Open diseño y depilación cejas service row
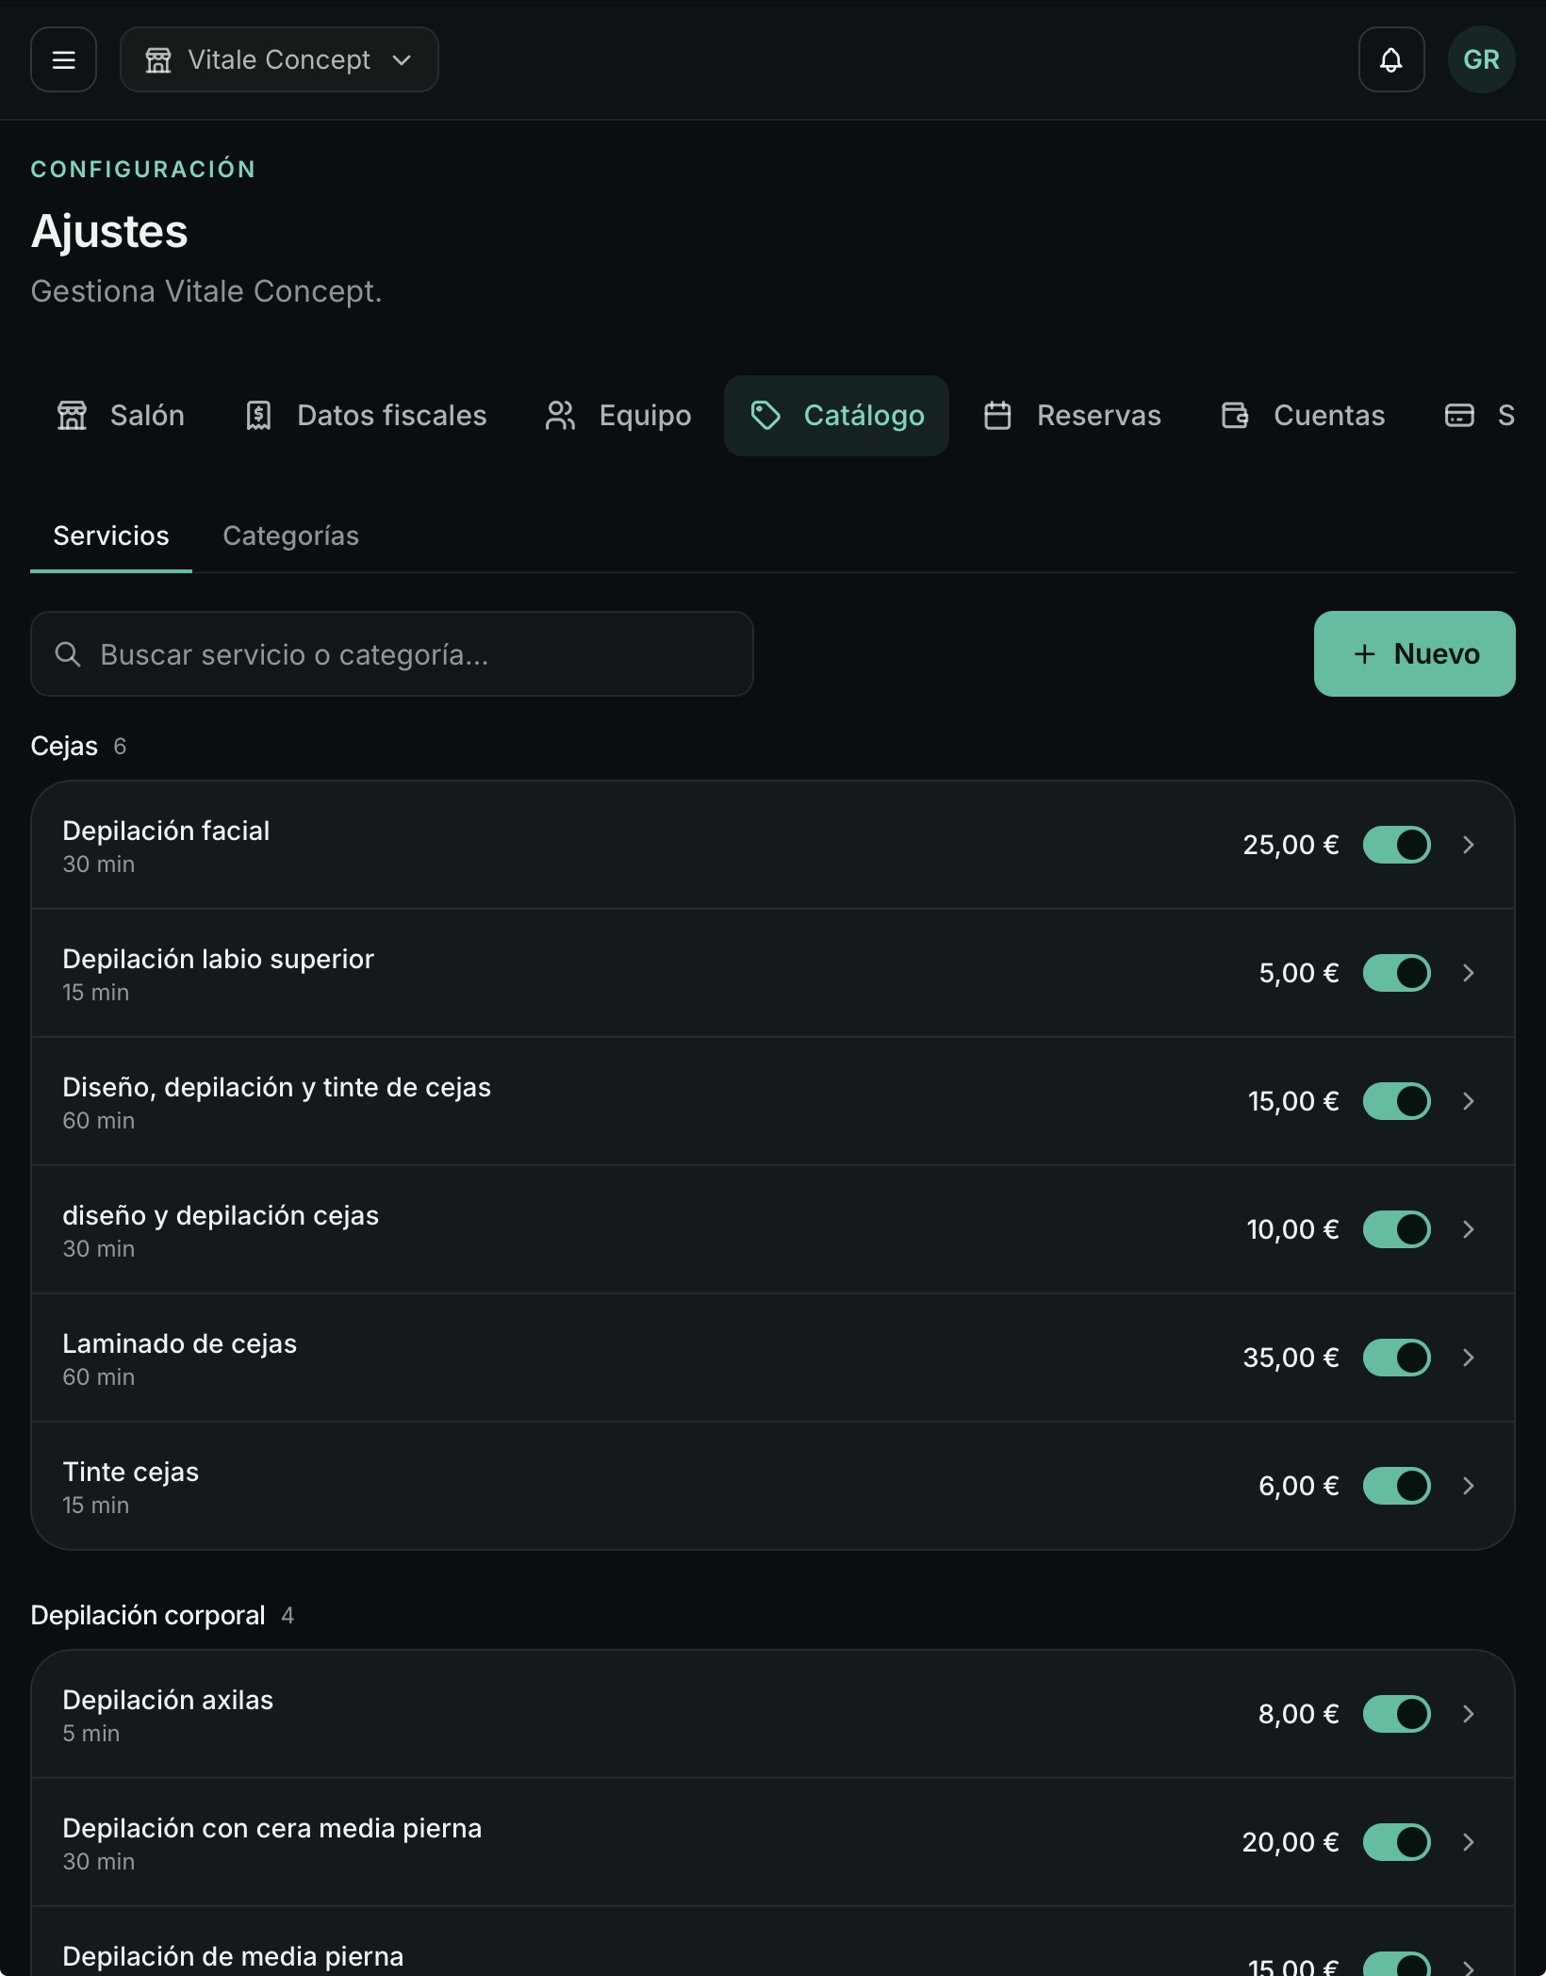The width and height of the screenshot is (1546, 1976). coord(773,1229)
